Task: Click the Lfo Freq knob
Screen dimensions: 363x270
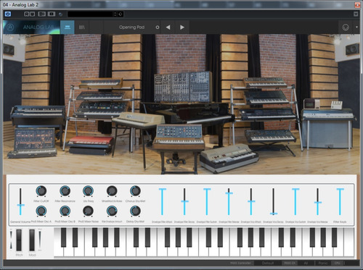Action: tap(88, 191)
